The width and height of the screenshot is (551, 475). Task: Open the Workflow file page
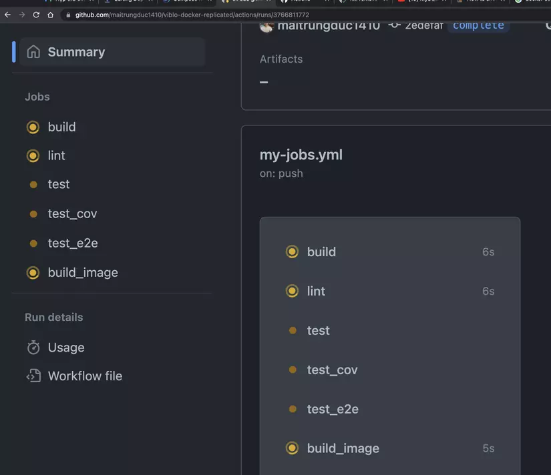click(85, 376)
